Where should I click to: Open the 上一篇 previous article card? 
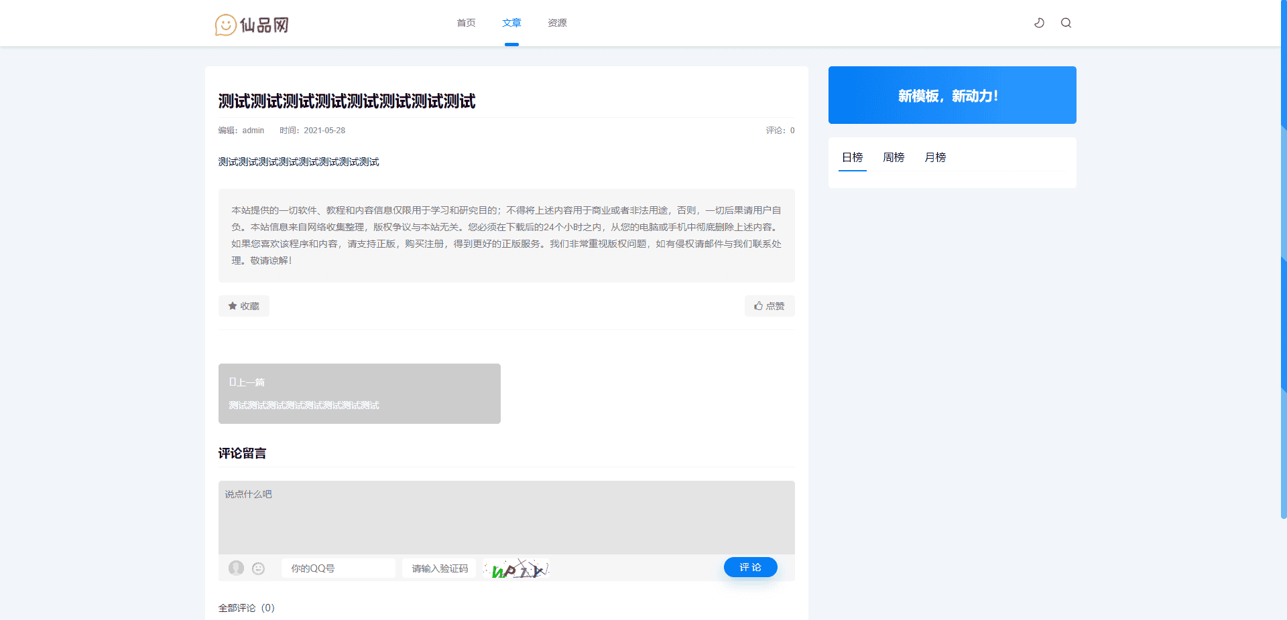pyautogui.click(x=359, y=394)
